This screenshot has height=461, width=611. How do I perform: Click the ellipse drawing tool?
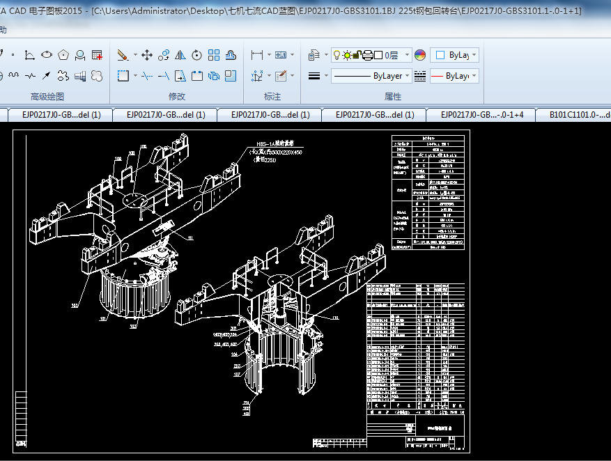point(47,55)
